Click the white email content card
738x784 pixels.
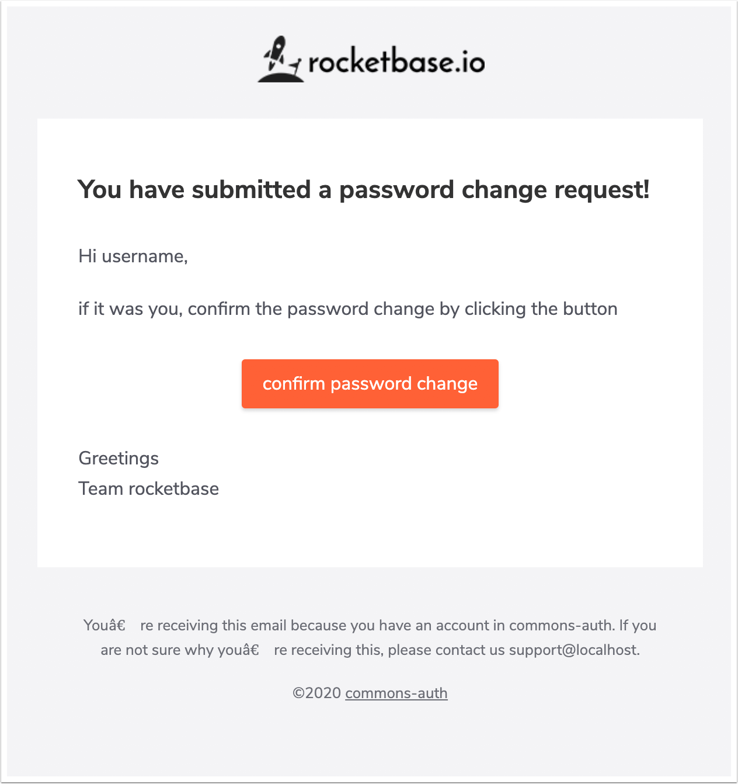(x=370, y=543)
